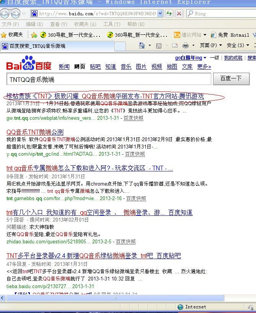This screenshot has width=256, height=313.
Task: Click the 建议网站 favorites bar item
Action: coord(190,35)
